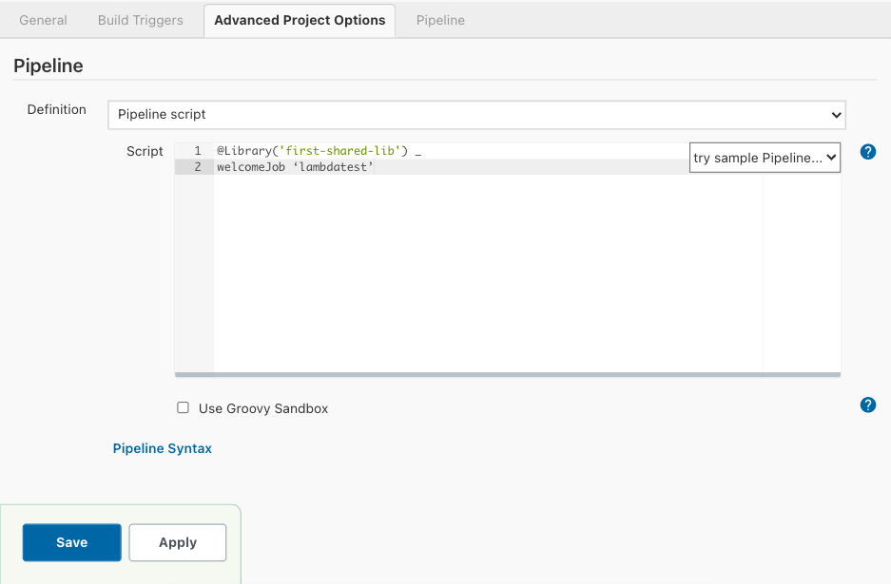The width and height of the screenshot is (891, 584).
Task: Open help for Use Groovy Sandbox
Action: (867, 405)
